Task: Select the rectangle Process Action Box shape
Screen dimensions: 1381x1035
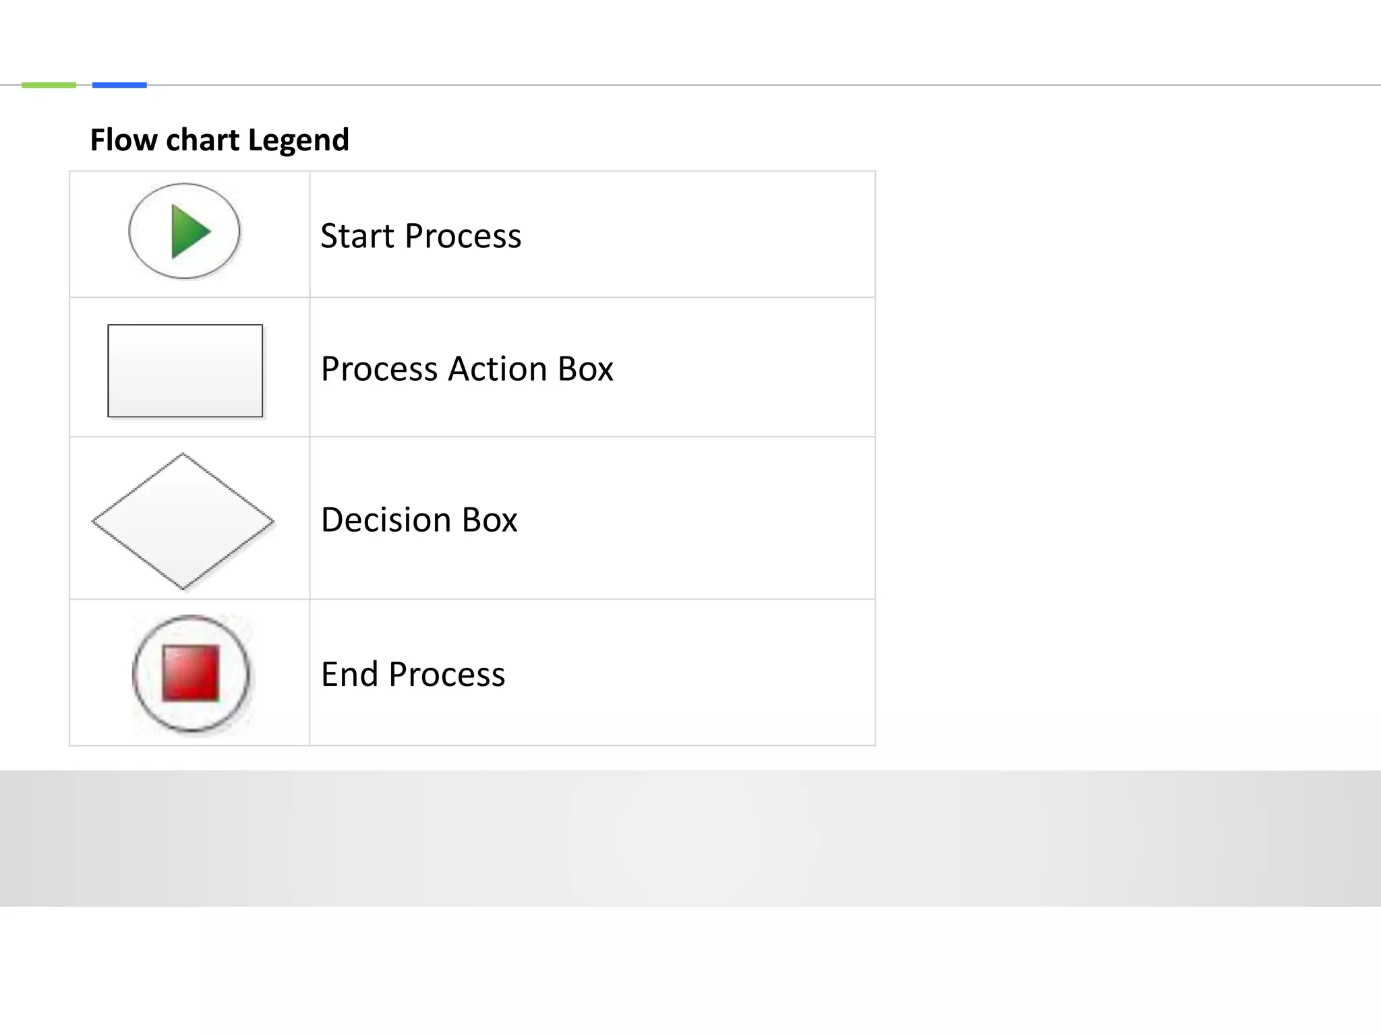Action: (x=185, y=371)
